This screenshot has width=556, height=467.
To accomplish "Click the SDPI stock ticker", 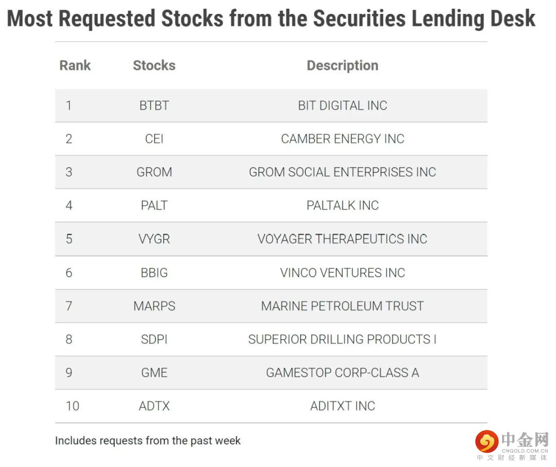I will [154, 339].
